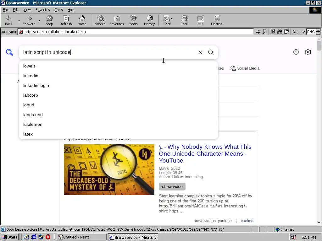
Task: Switch to the Social Media tab
Action: click(245, 68)
